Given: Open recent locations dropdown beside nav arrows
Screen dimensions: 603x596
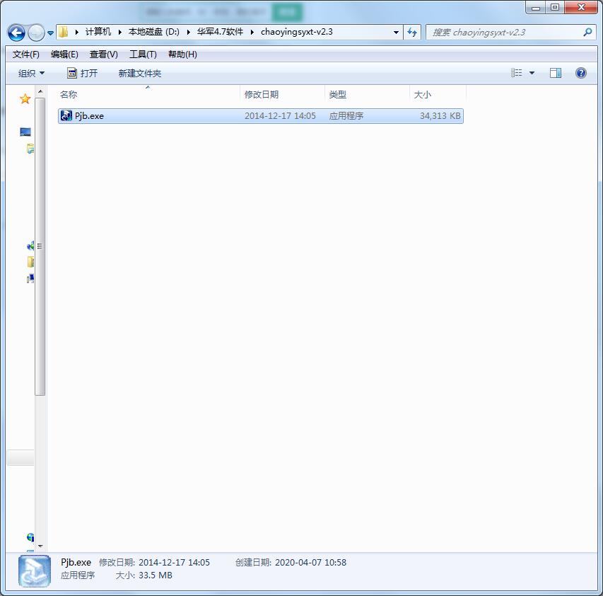Looking at the screenshot, I should pyautogui.click(x=50, y=33).
